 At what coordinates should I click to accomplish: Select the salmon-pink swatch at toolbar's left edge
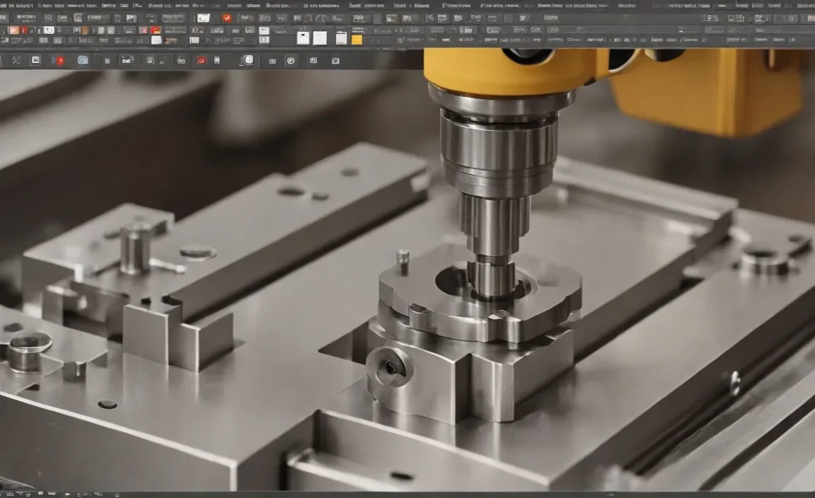click(x=14, y=30)
